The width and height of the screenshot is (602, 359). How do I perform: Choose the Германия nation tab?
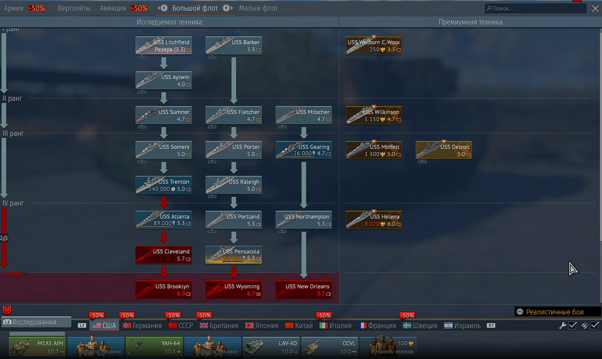click(x=142, y=325)
